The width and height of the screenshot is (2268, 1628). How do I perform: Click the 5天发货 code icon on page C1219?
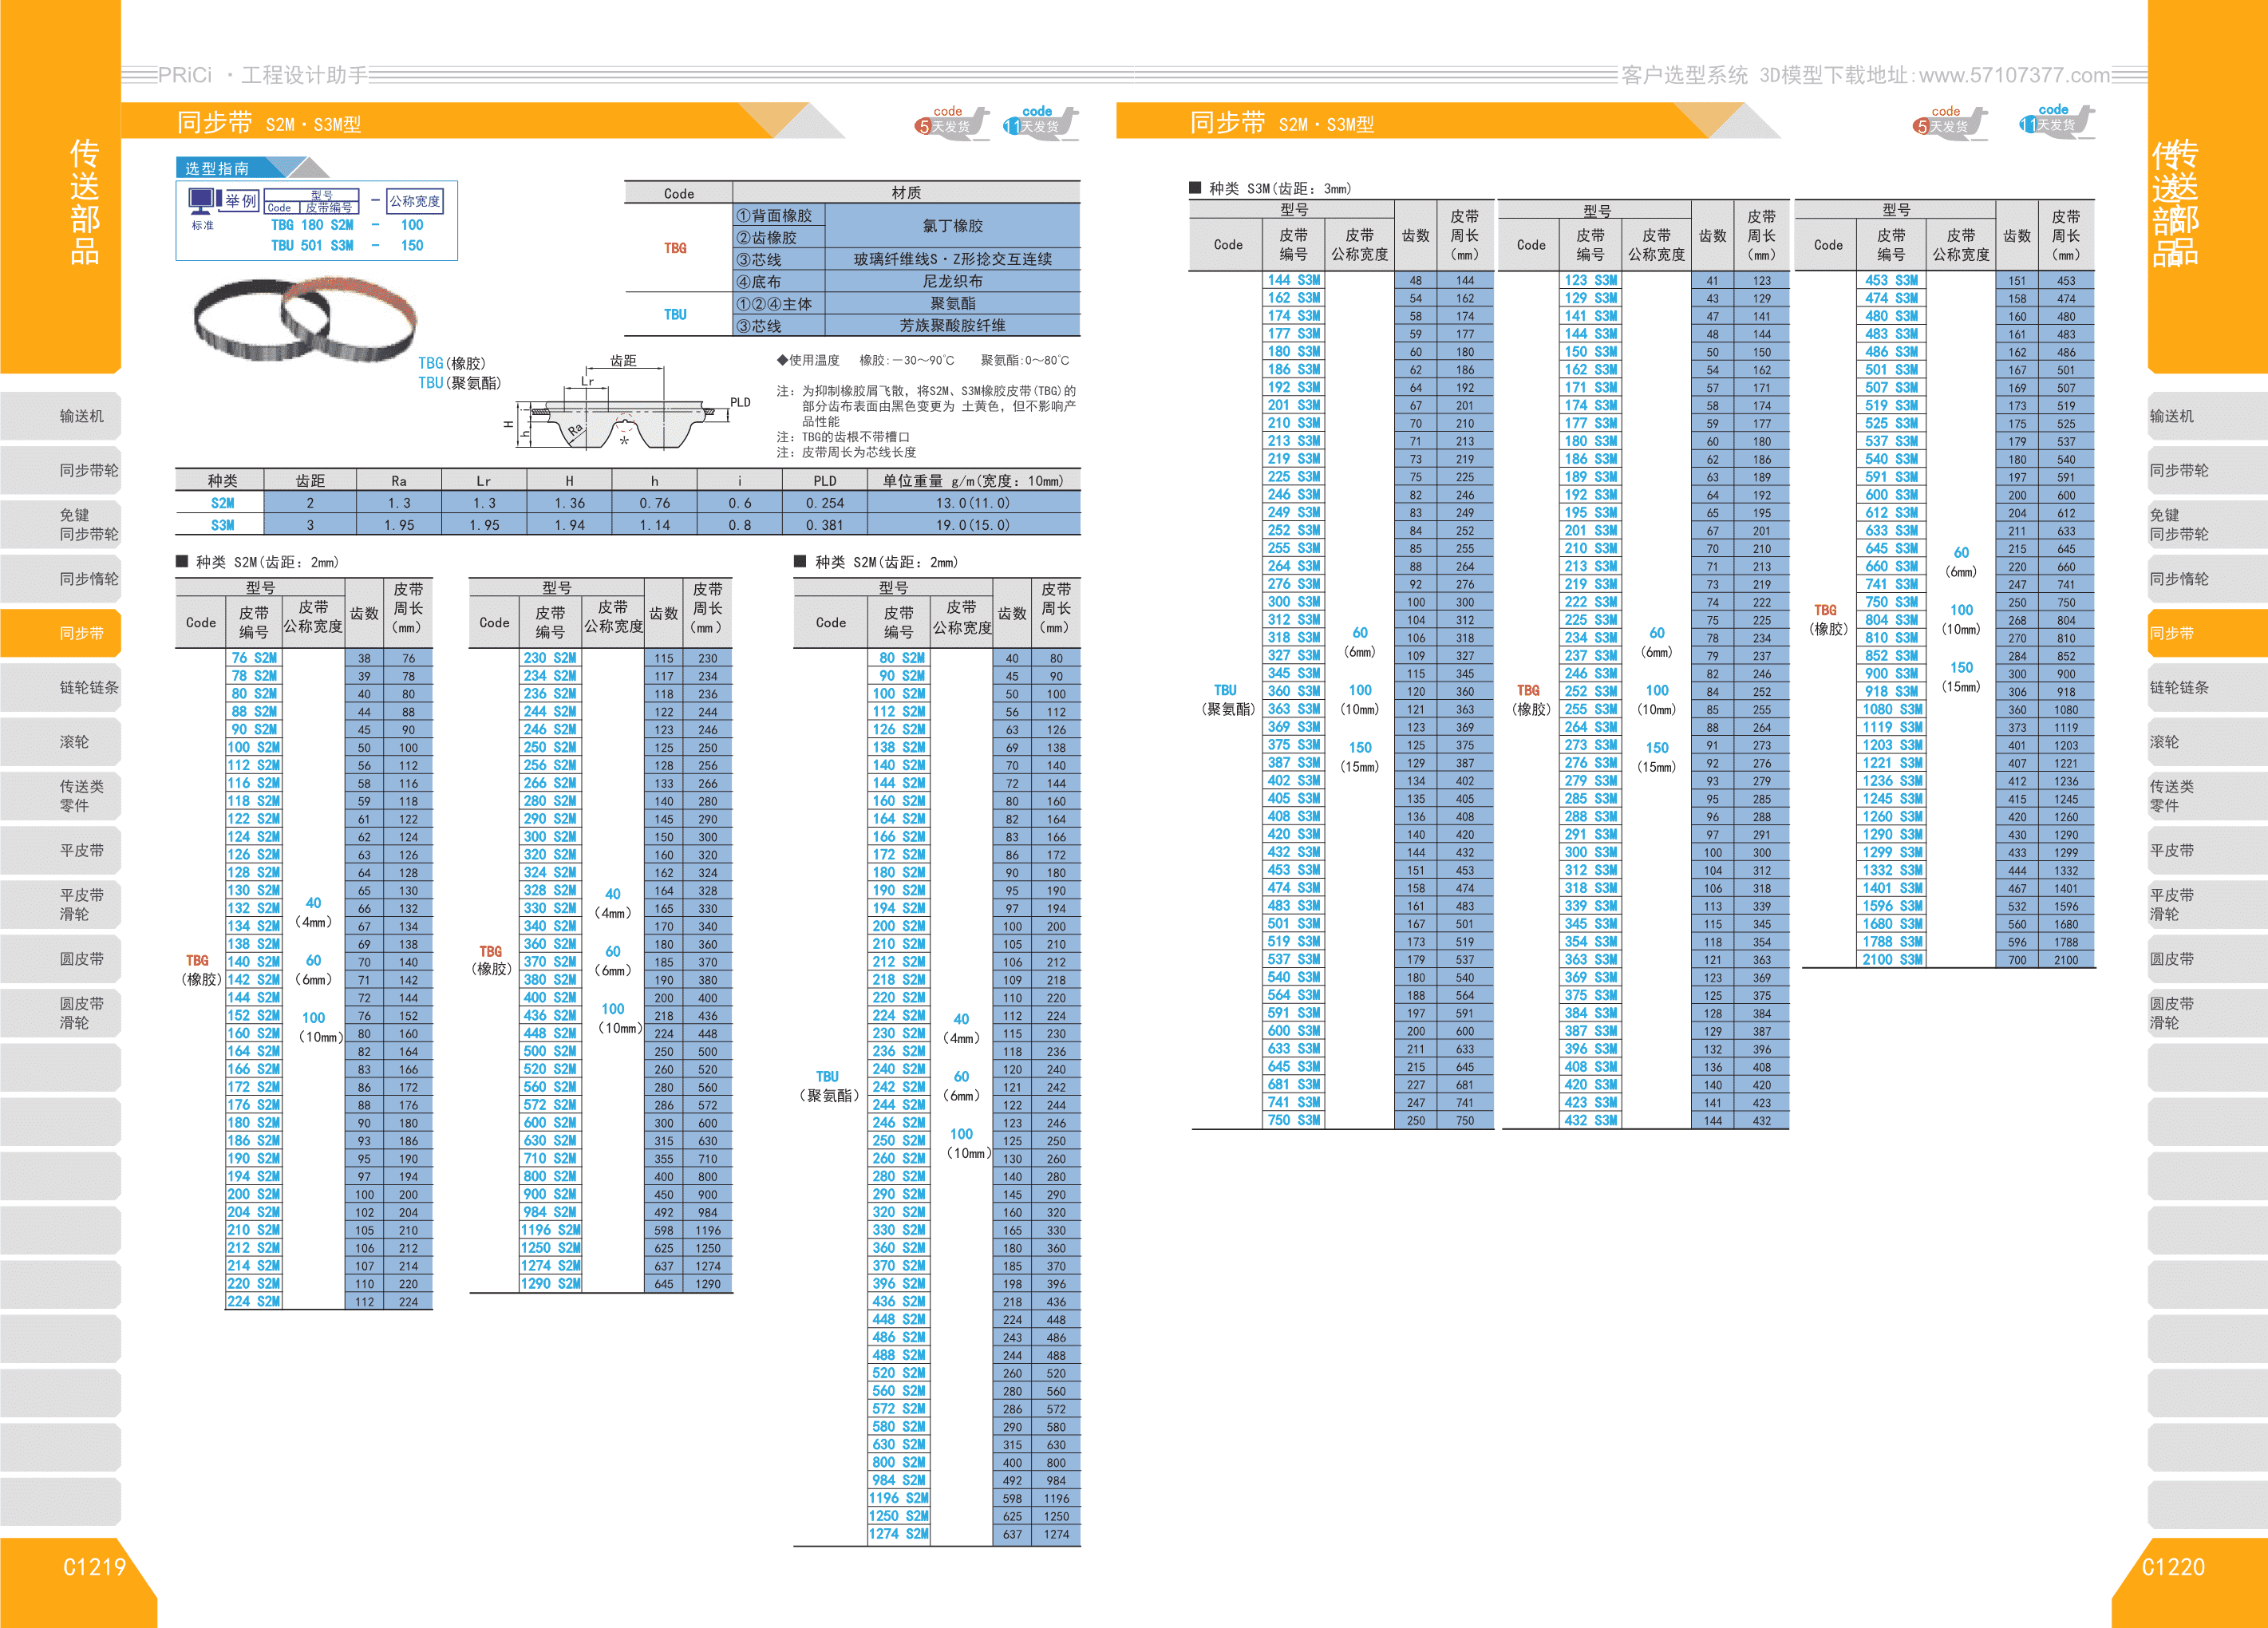[951, 122]
